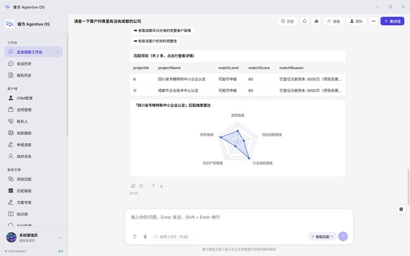The image size is (410, 256).
Task: Click the down arrow under the reply
Action: pyautogui.click(x=161, y=186)
